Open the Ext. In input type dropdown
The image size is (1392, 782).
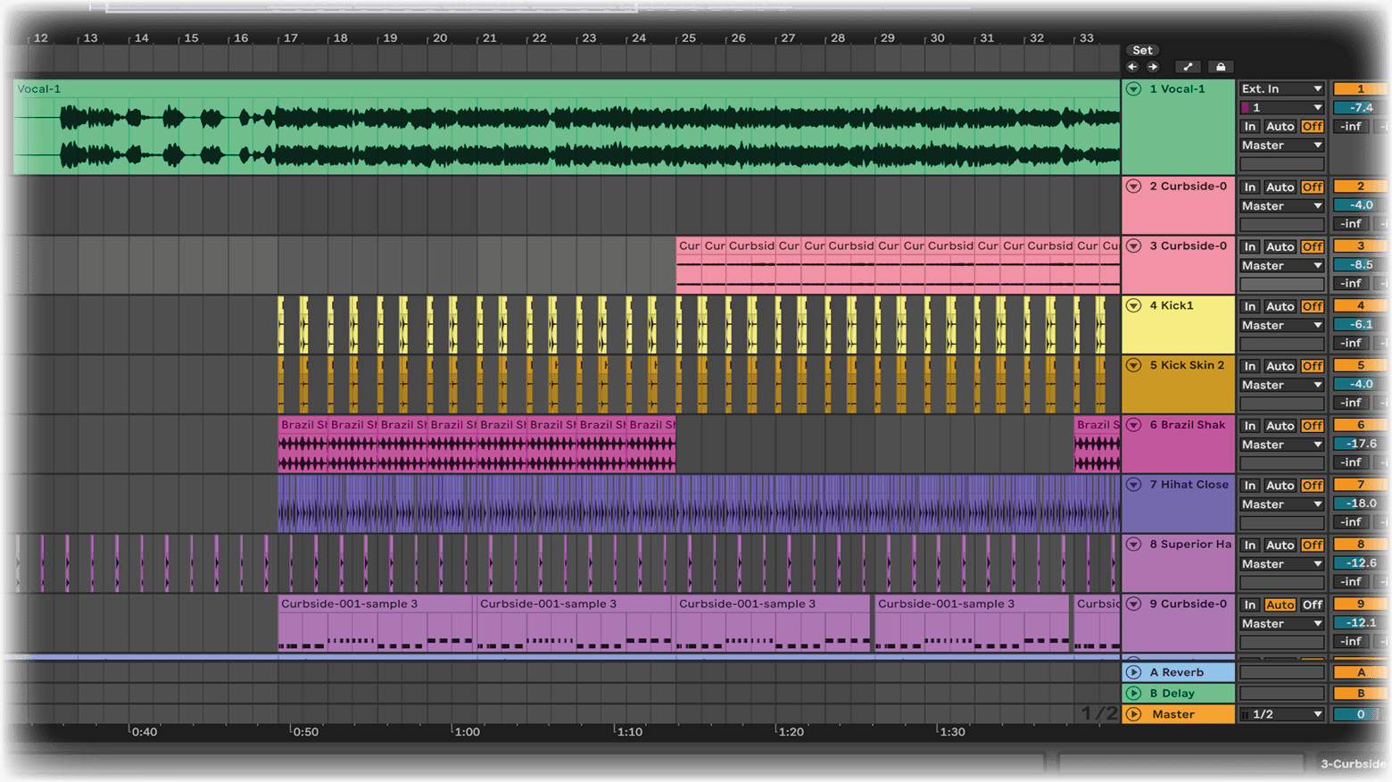(1281, 88)
